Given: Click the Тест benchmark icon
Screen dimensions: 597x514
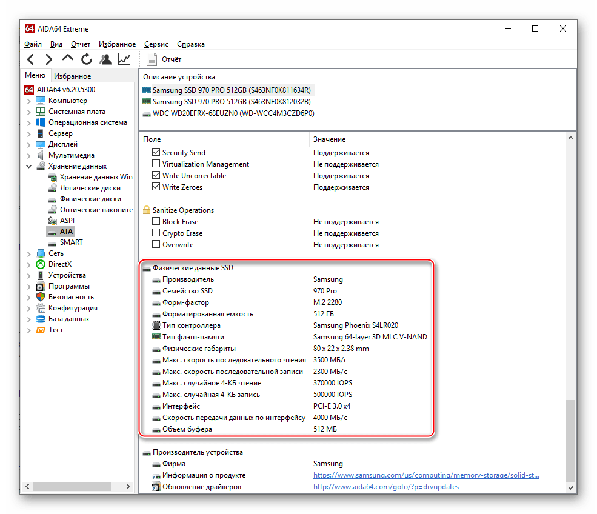Looking at the screenshot, I should click(41, 330).
